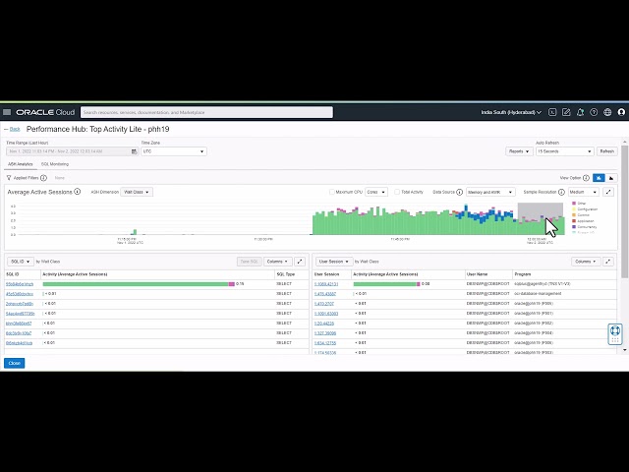Click the Close button
The image size is (629, 472).
pyautogui.click(x=15, y=363)
